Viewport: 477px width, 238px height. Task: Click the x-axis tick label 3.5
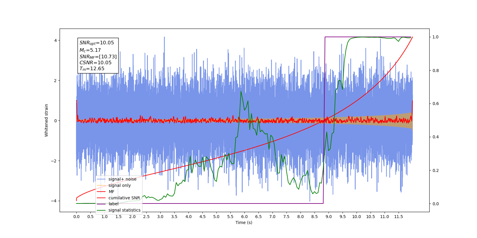click(x=174, y=217)
